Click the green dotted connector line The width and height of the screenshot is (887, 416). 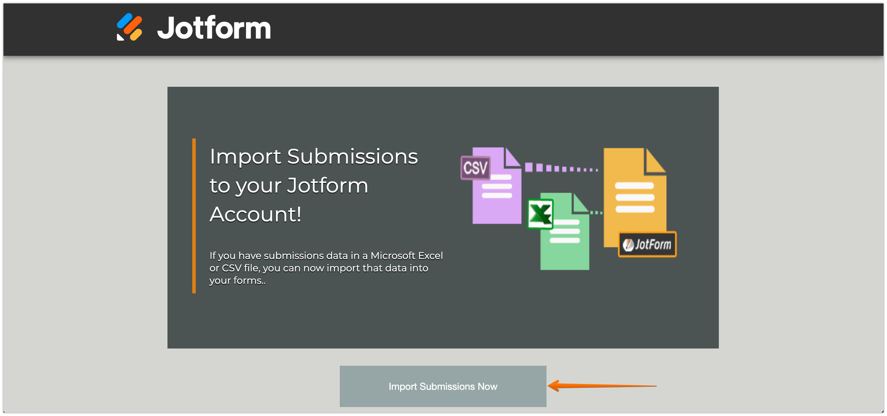(596, 213)
